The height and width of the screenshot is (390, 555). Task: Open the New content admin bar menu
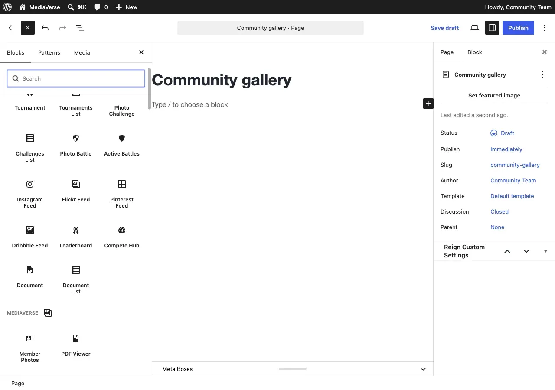tap(127, 7)
